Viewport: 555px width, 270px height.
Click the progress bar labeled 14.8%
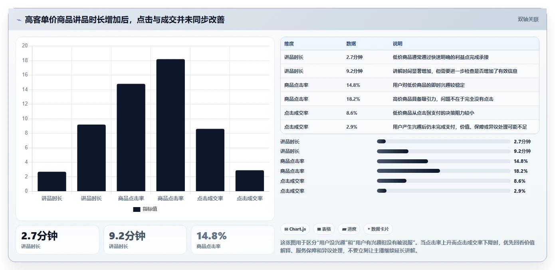tap(444, 161)
